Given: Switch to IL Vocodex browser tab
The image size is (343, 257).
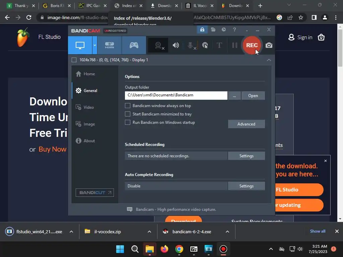Looking at the screenshot, I should coord(200,6).
